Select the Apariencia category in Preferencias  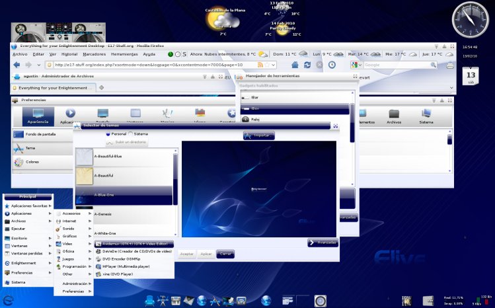(38, 116)
